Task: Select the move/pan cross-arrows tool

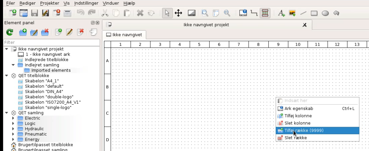Action: [x=178, y=13]
